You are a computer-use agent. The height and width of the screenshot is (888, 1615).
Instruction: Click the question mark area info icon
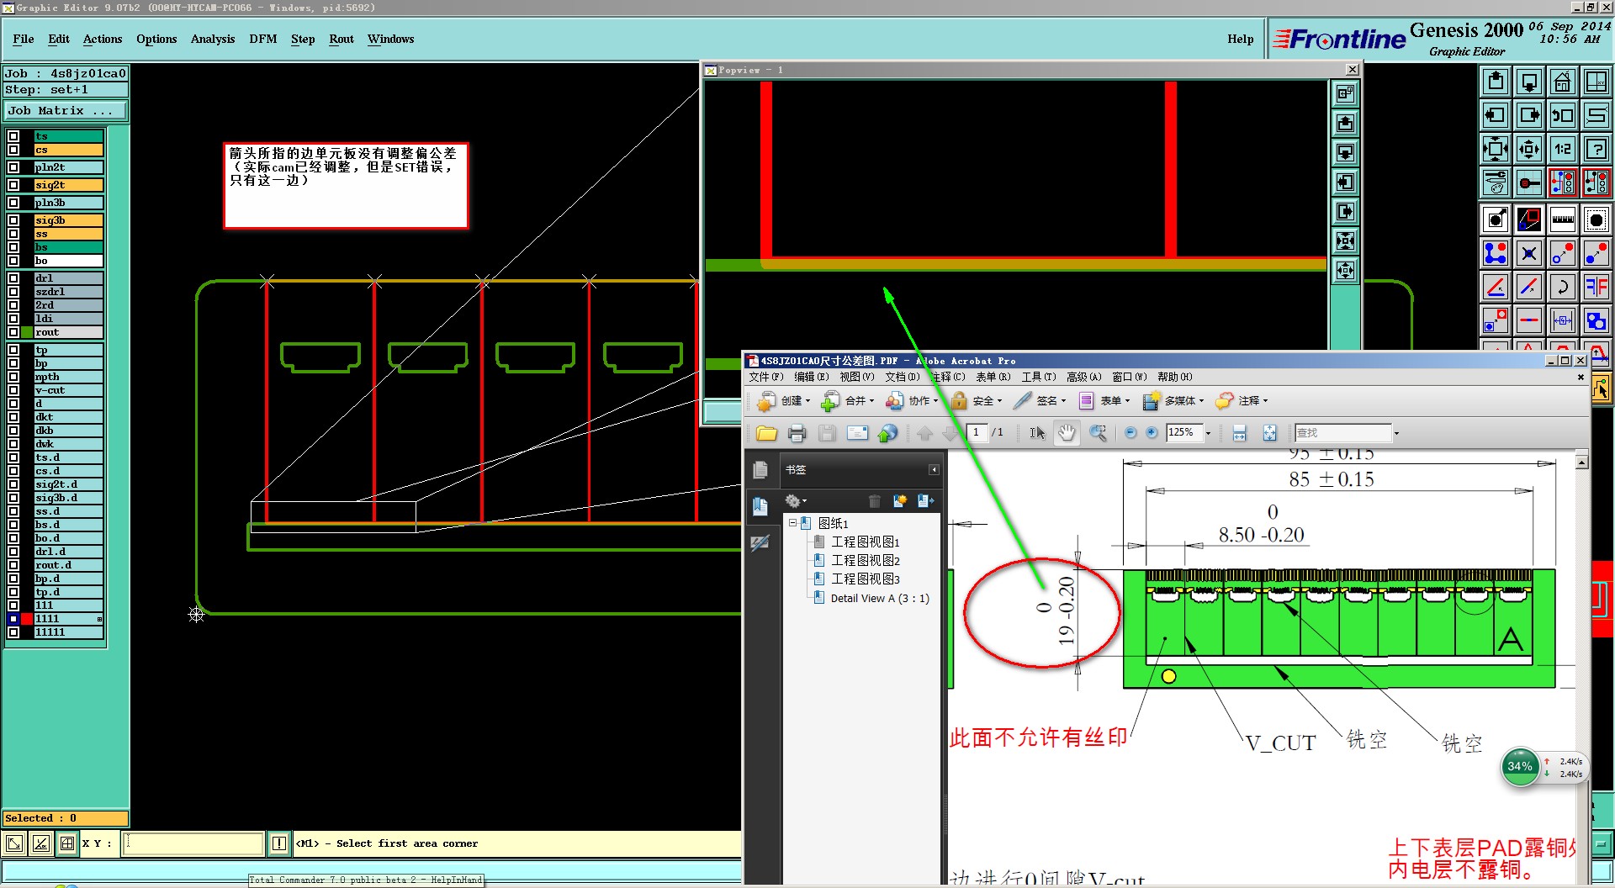1596,149
